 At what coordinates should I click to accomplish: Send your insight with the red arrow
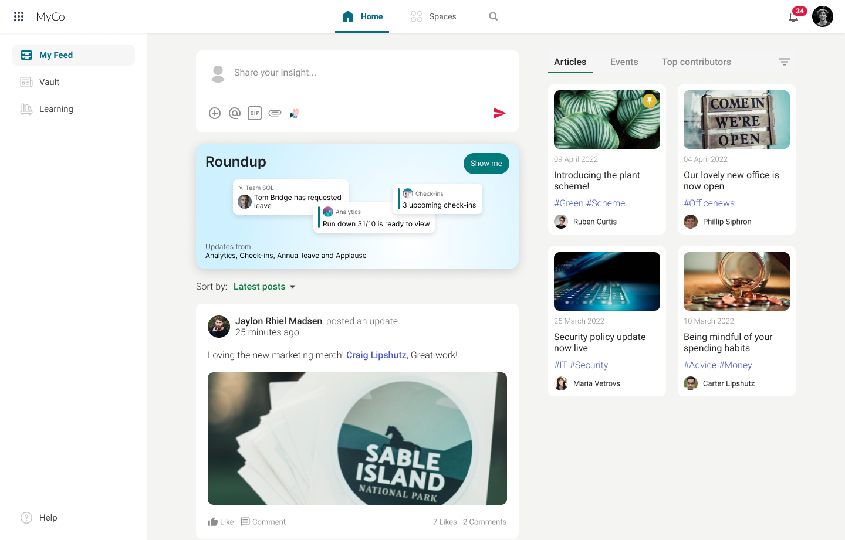click(499, 113)
